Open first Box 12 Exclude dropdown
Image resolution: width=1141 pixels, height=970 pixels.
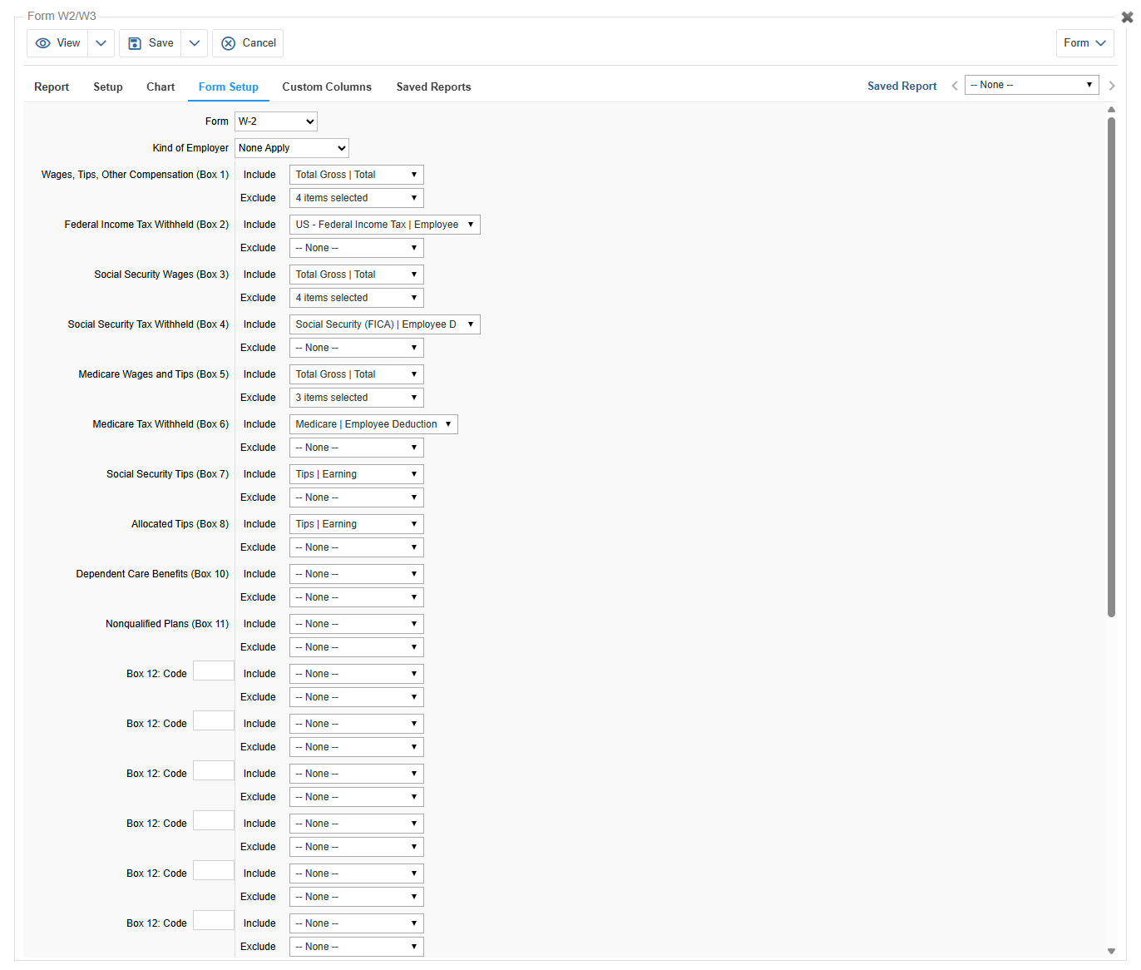tap(357, 697)
